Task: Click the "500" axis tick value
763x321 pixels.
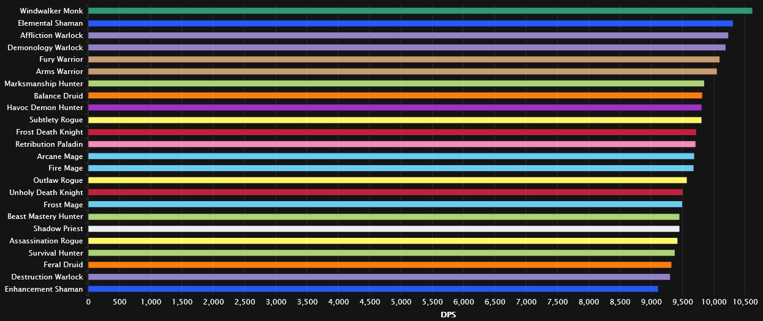Action: (x=120, y=302)
